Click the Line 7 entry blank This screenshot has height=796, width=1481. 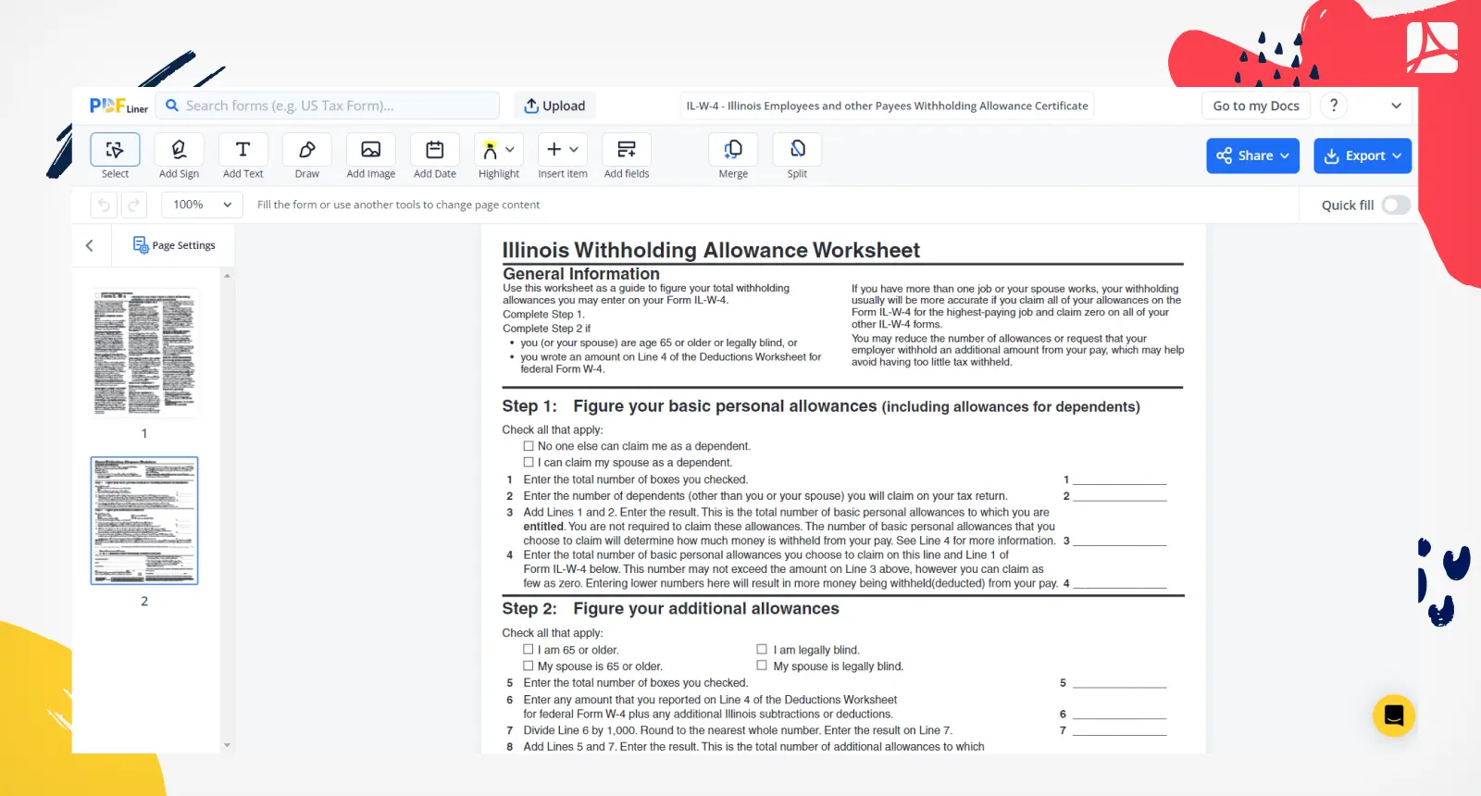1120,730
